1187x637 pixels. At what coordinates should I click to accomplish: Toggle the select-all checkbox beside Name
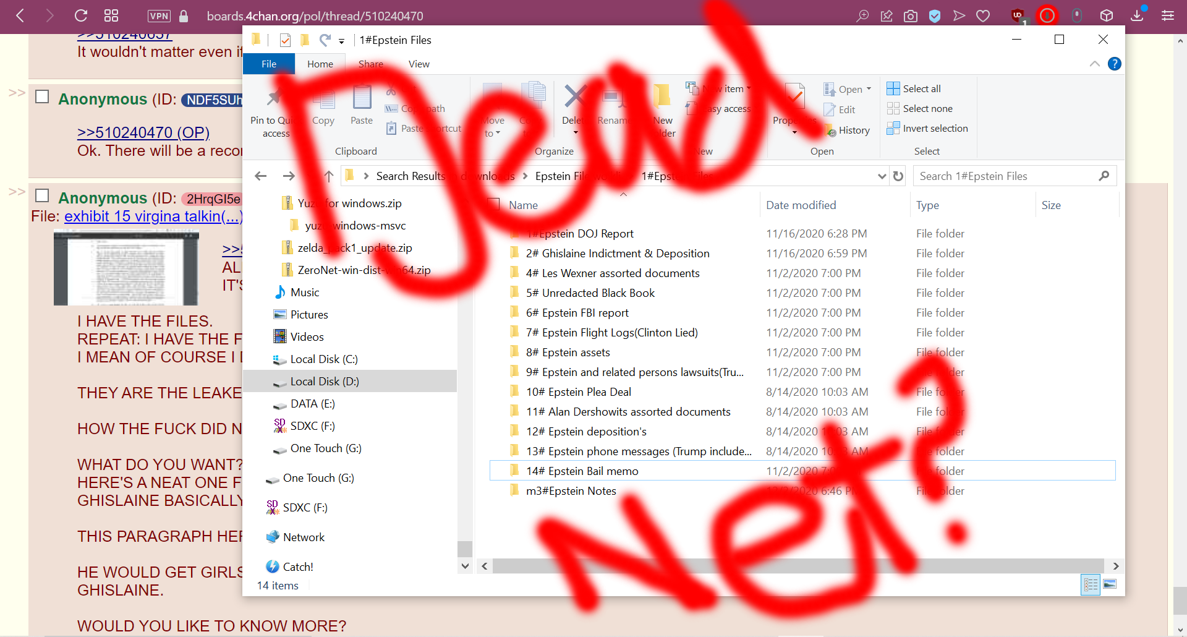point(493,205)
